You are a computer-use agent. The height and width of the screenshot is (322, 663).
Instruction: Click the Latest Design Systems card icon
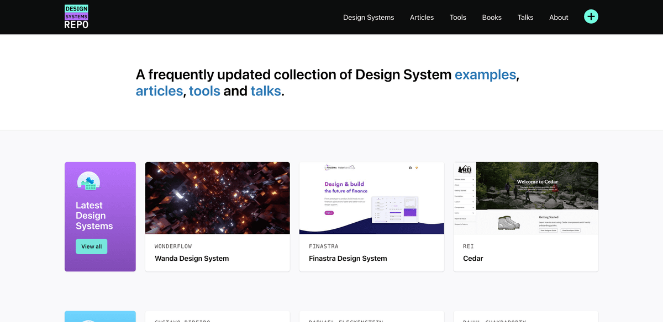[x=88, y=181]
